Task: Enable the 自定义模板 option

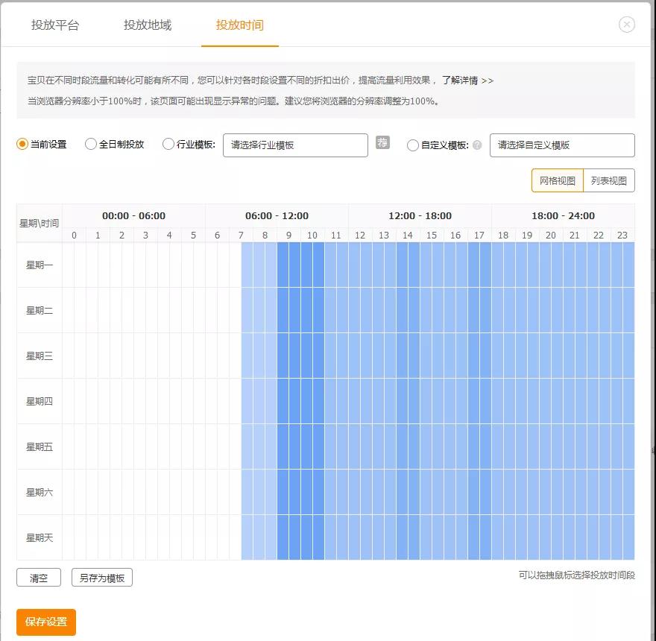Action: (x=413, y=145)
